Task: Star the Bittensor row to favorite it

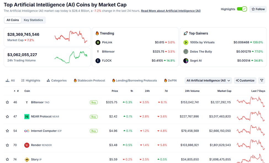Action: pos(7,102)
